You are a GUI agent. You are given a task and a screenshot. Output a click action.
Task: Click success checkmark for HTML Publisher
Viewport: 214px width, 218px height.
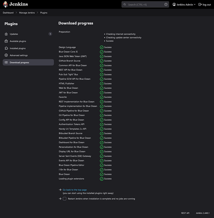coord(101,84)
